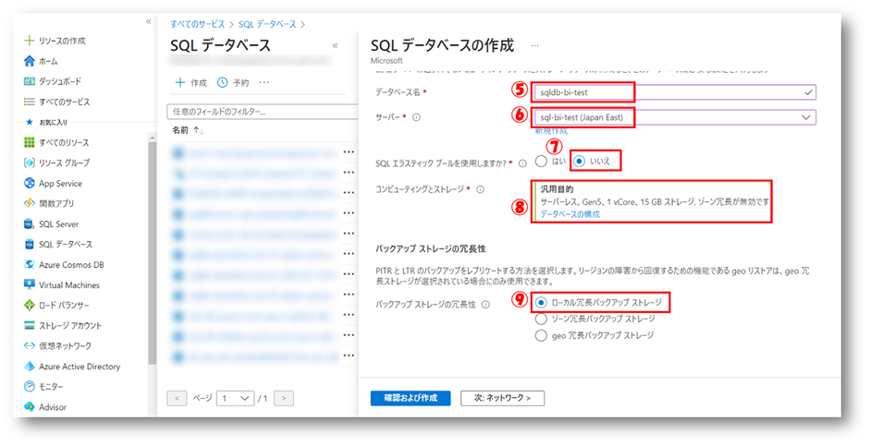Viewport: 870px width, 446px height.
Task: Open the SQL Server icon
Action: (x=30, y=223)
